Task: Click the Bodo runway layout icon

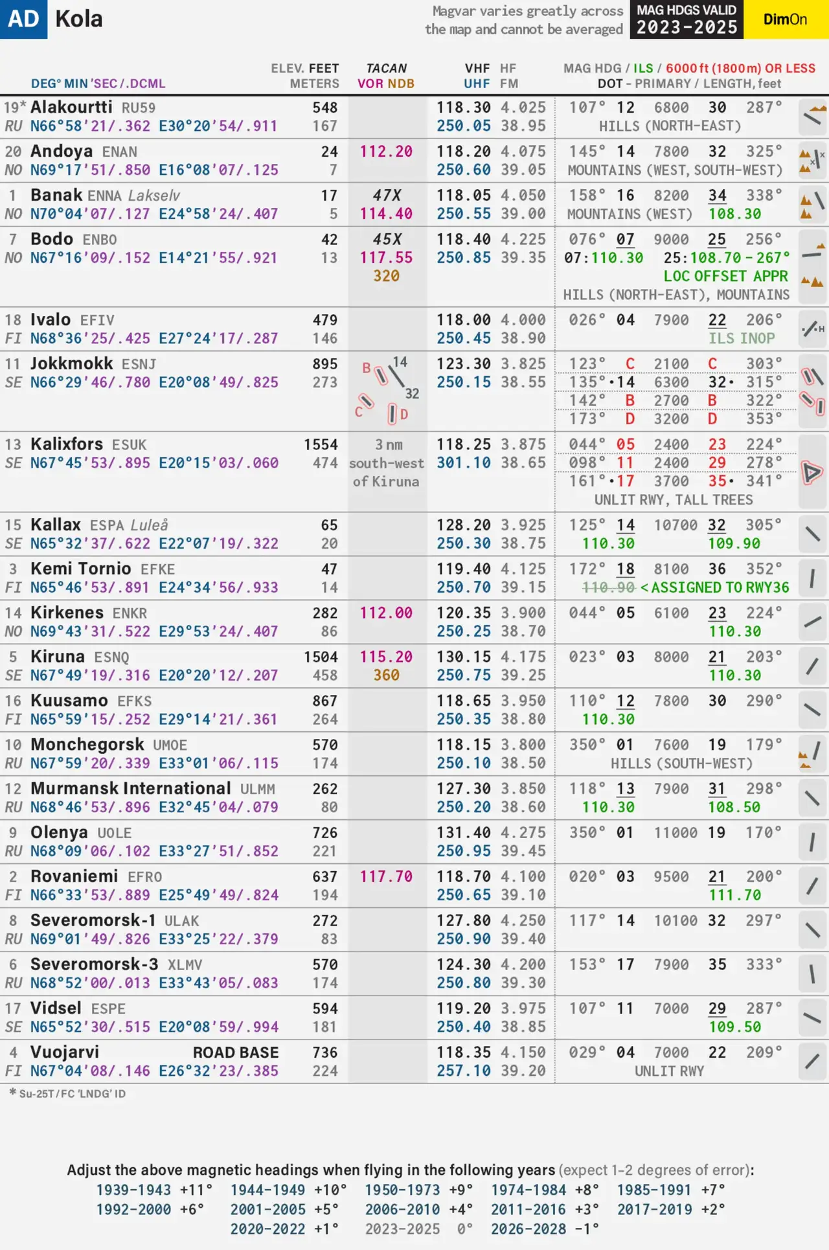Action: (813, 266)
